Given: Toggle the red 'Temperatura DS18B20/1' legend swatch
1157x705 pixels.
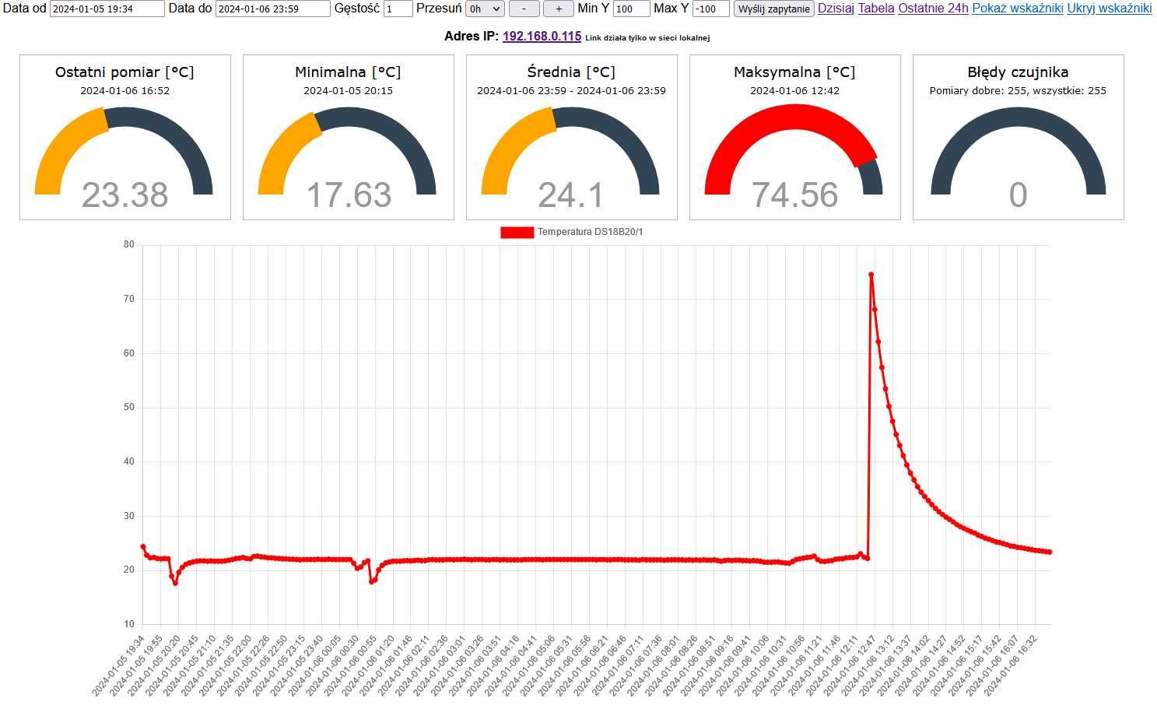Looking at the screenshot, I should tap(517, 232).
